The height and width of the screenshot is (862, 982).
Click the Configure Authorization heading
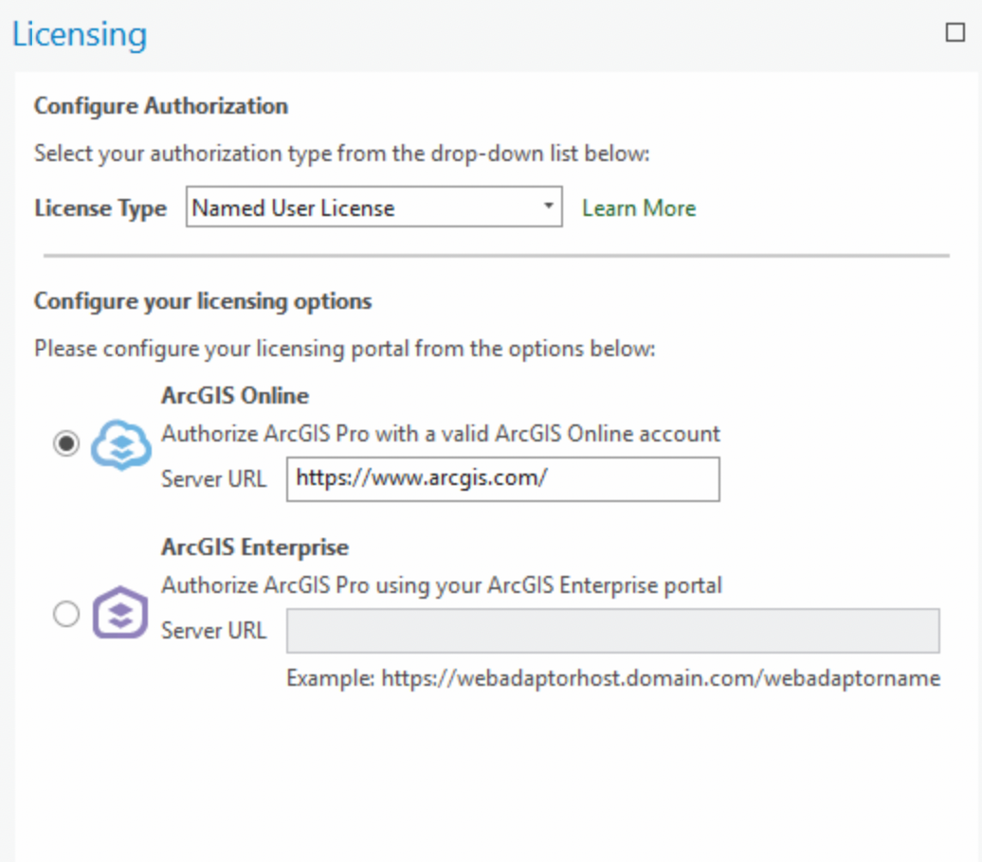click(161, 106)
